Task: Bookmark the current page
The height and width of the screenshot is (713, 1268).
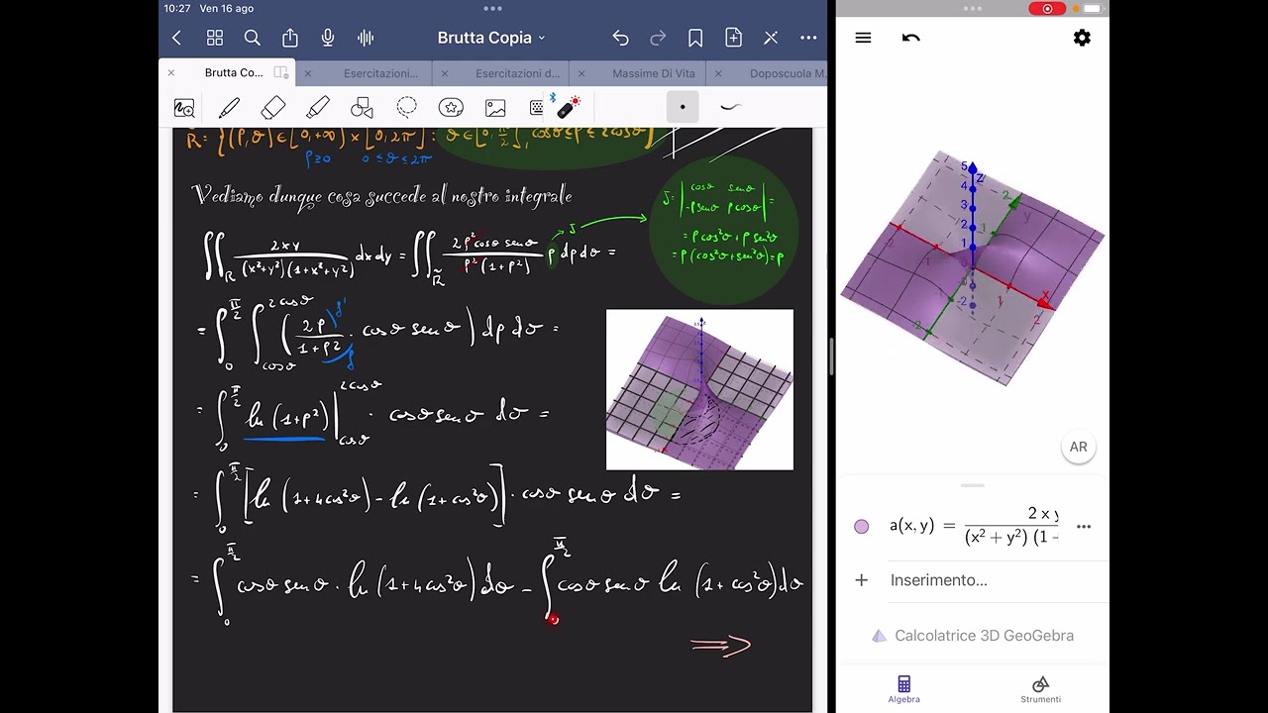Action: pos(695,38)
